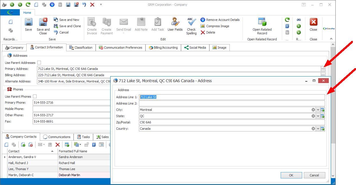Click the Thomas Lee full name cell
356x185 pixels.
[84, 169]
